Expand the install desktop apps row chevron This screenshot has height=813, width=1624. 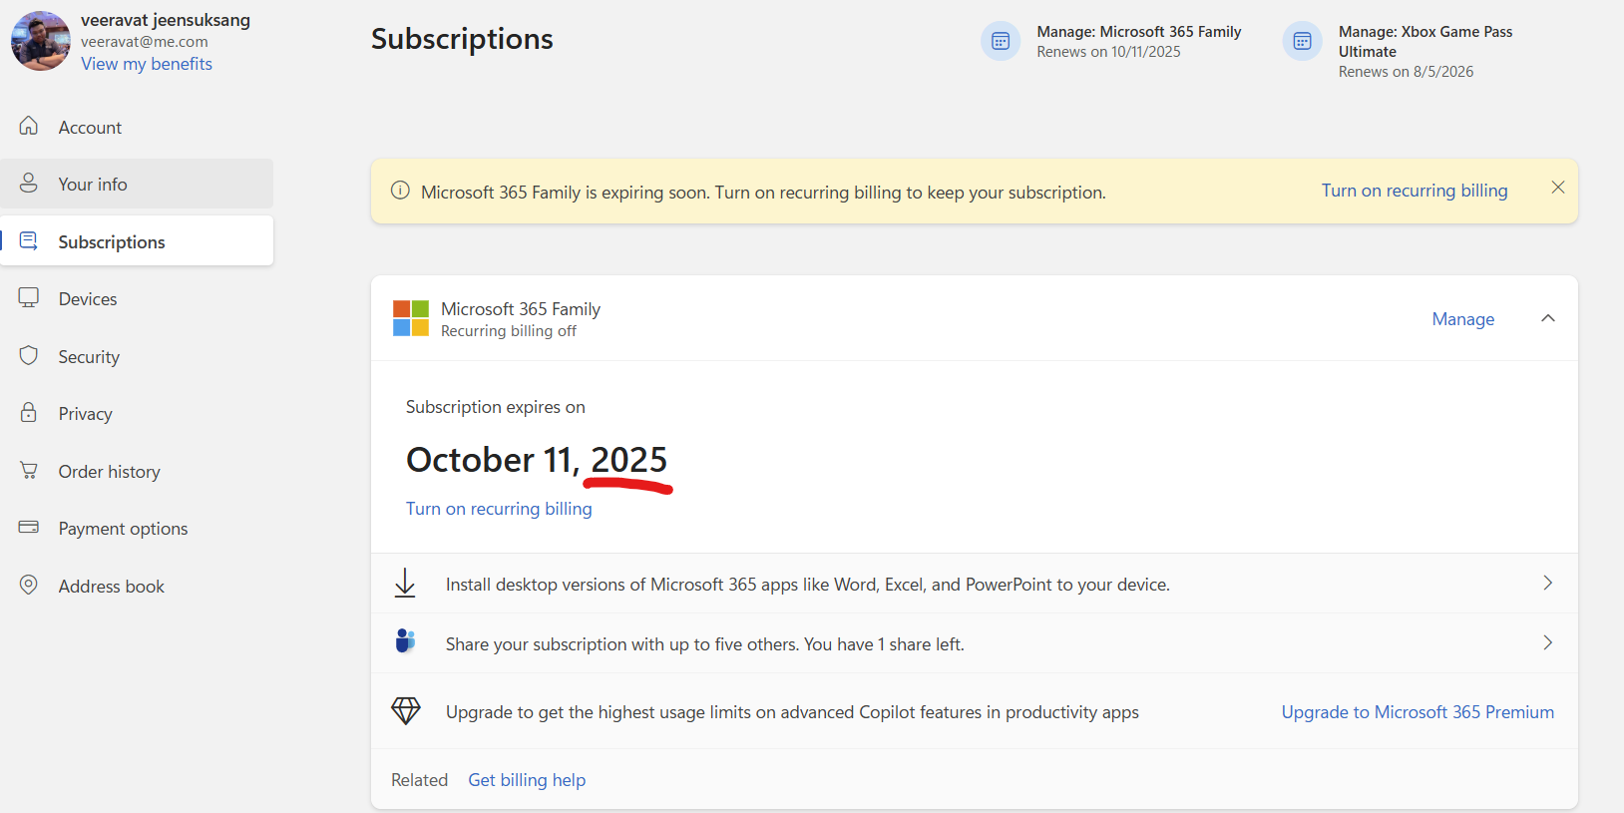click(x=1547, y=584)
